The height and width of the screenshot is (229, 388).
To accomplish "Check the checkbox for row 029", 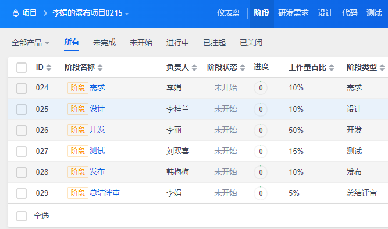I will click(22, 193).
